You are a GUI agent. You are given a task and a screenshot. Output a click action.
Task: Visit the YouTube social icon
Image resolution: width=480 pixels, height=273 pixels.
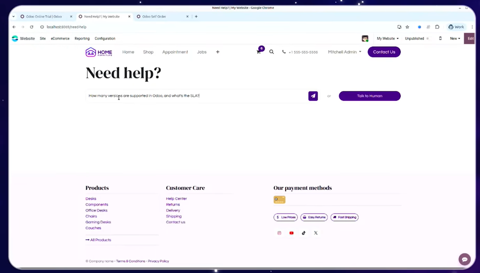coord(292,233)
